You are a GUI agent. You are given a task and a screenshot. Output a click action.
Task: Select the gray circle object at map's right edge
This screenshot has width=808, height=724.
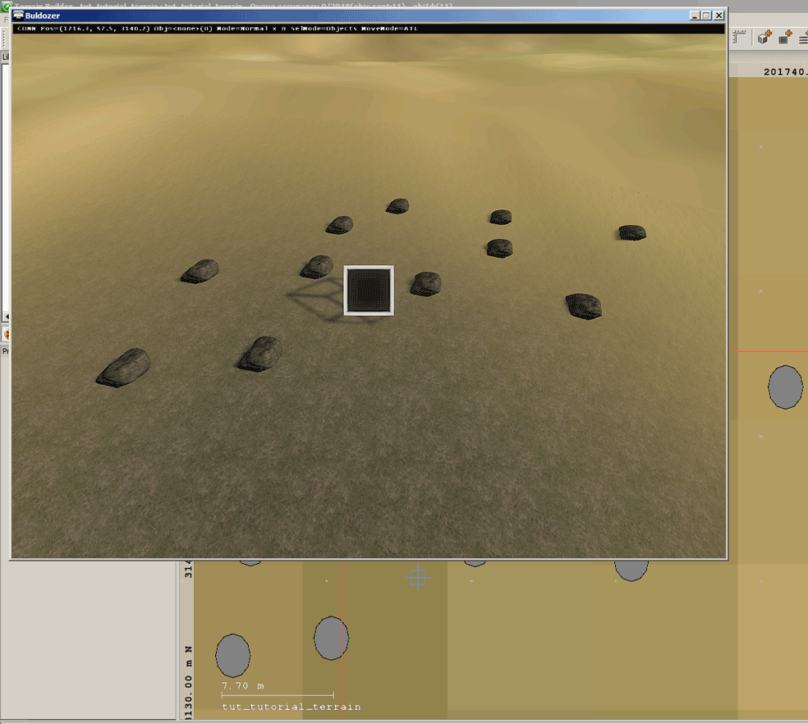pyautogui.click(x=786, y=387)
